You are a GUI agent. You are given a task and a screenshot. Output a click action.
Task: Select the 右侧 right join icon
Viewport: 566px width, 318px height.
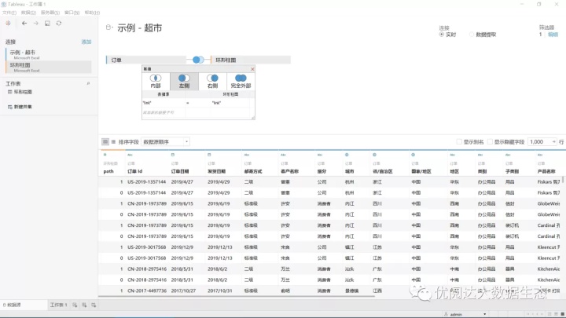(212, 78)
